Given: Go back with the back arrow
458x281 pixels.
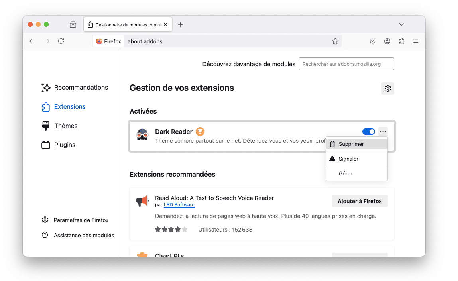Looking at the screenshot, I should [32, 41].
